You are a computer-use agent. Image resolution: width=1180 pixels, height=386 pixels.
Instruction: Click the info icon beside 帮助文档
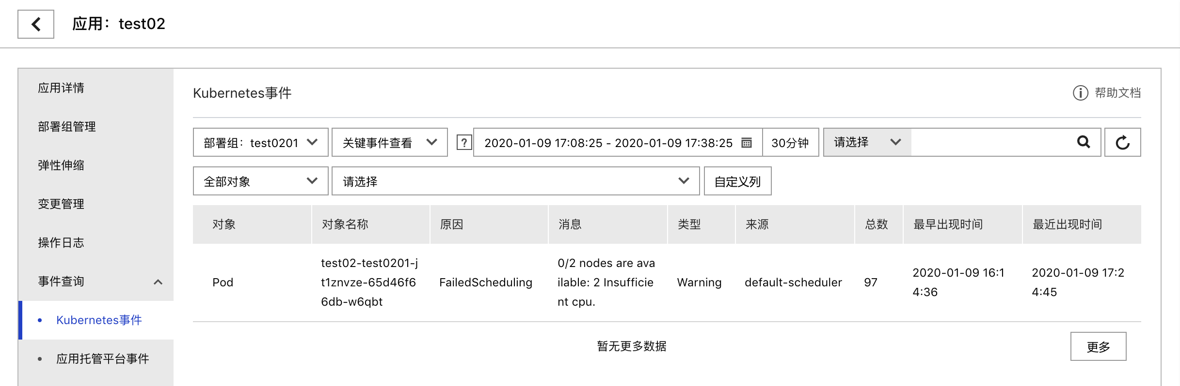point(1080,93)
